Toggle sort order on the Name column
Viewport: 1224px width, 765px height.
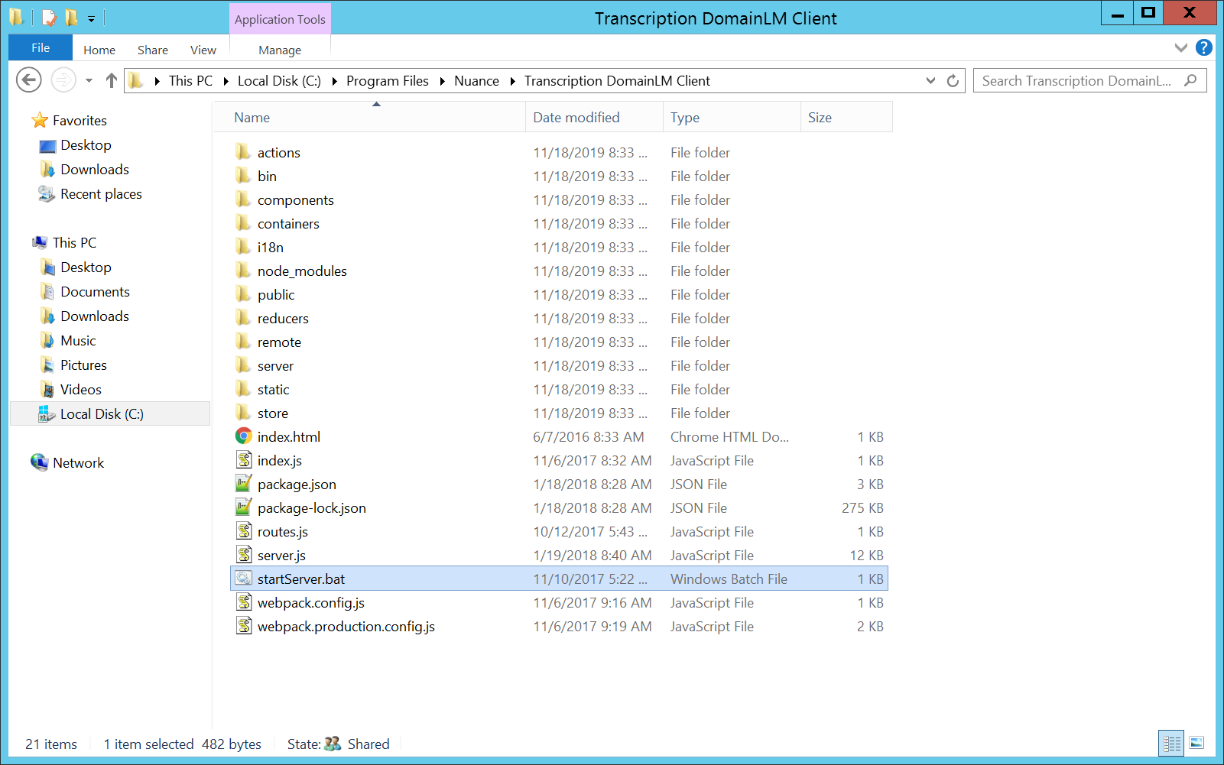click(252, 117)
